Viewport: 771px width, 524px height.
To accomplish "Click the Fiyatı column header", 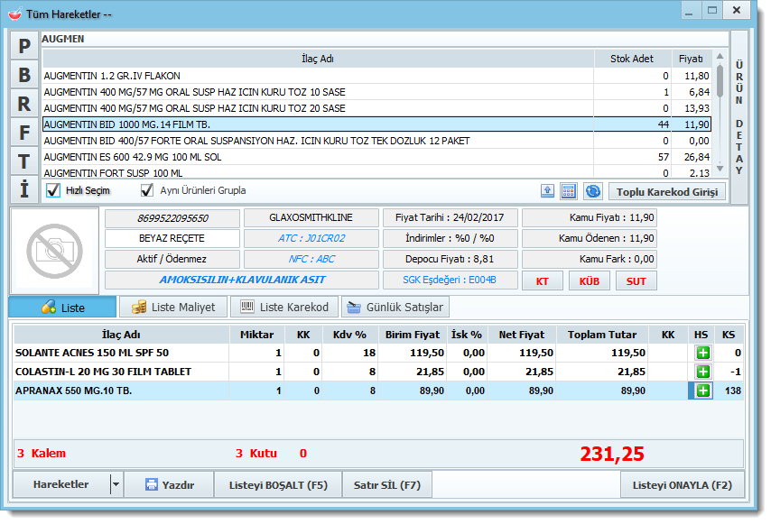I will (x=691, y=59).
